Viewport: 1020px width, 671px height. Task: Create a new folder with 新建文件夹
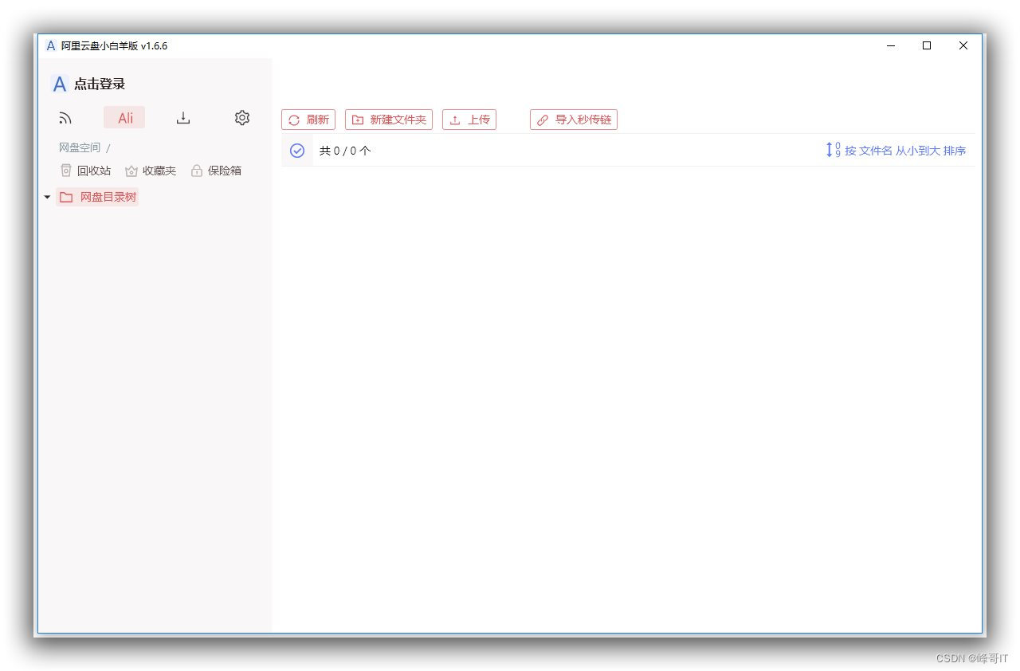coord(389,120)
